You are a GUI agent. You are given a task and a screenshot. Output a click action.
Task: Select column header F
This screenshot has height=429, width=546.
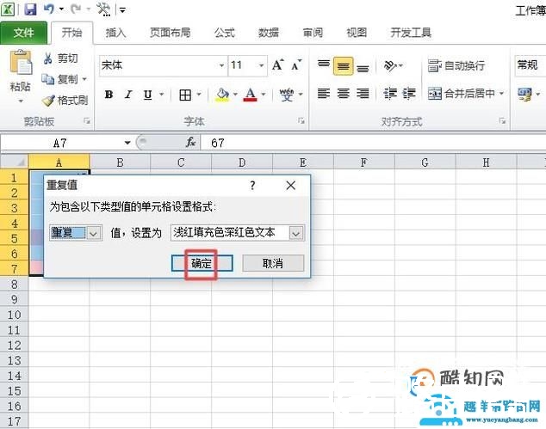[364, 162]
